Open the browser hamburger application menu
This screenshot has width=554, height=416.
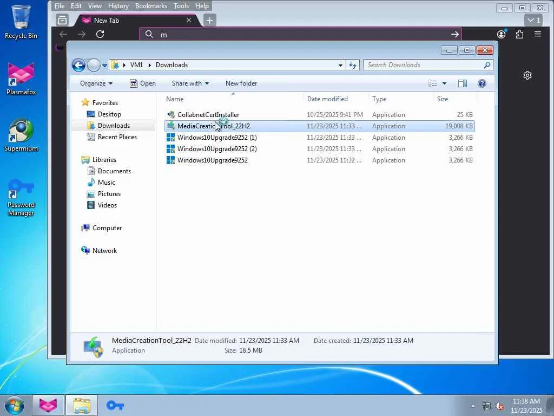click(538, 34)
